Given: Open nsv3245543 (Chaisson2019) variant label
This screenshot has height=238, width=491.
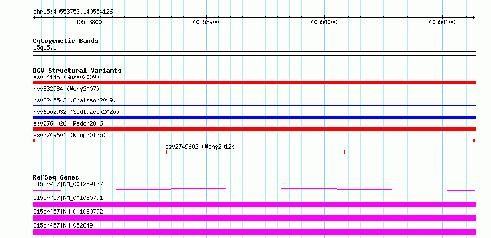Looking at the screenshot, I should click(74, 100).
